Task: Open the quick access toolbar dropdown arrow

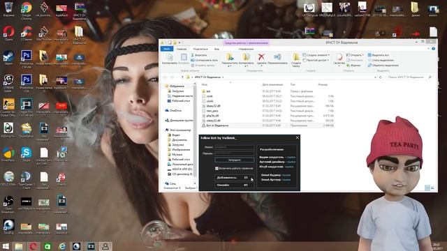Action: click(x=179, y=43)
